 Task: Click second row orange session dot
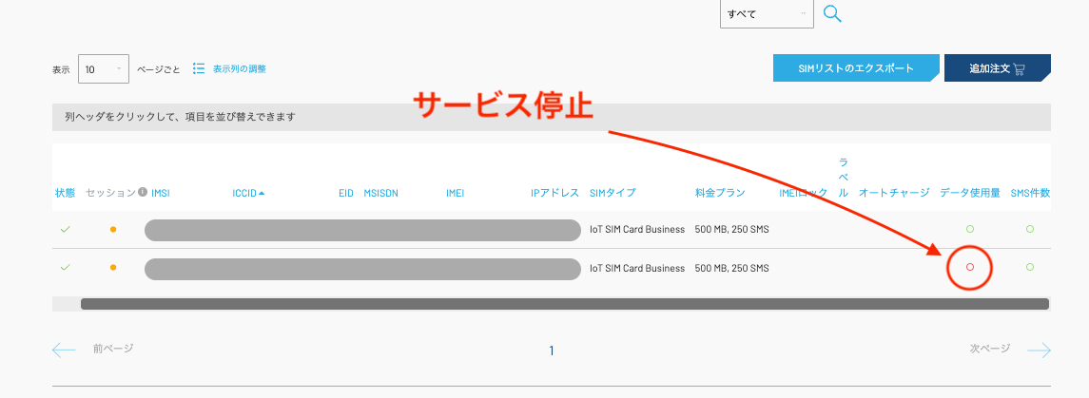(113, 267)
